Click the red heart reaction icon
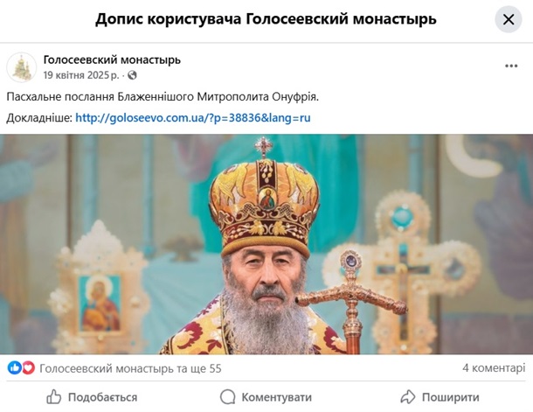533x412 pixels. (x=28, y=367)
